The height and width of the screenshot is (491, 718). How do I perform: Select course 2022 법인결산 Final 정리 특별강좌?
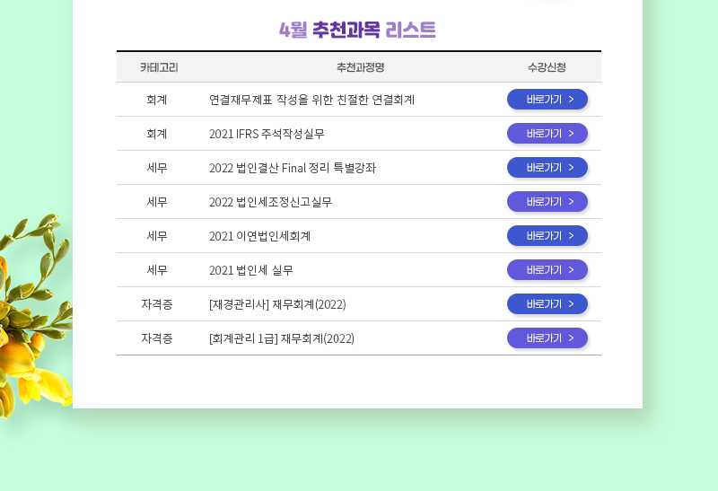293,168
